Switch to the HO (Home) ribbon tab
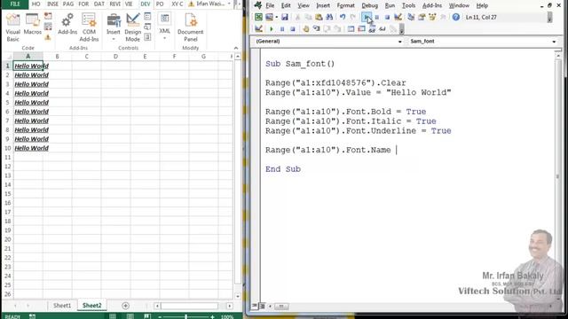 pyautogui.click(x=35, y=4)
